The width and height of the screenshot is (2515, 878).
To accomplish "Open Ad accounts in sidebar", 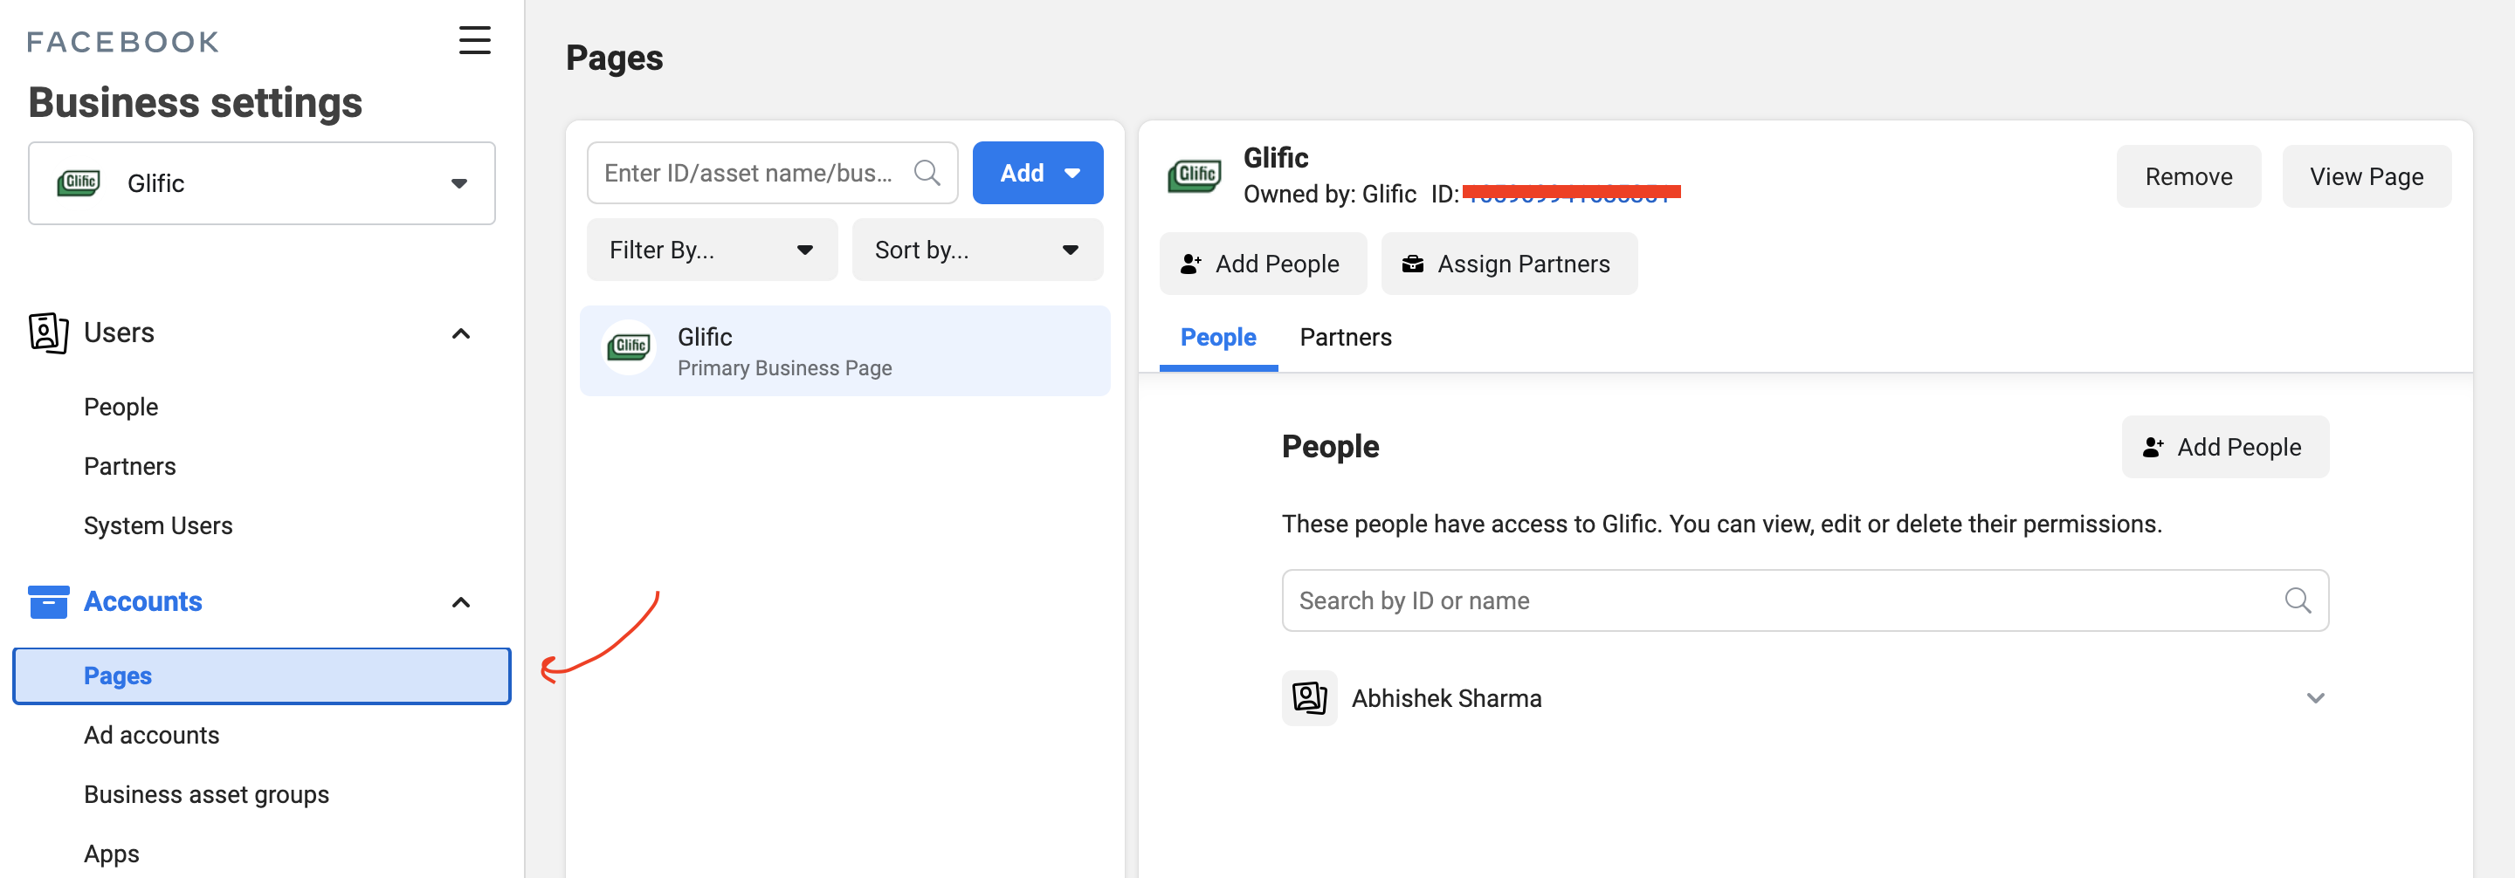I will [x=151, y=735].
